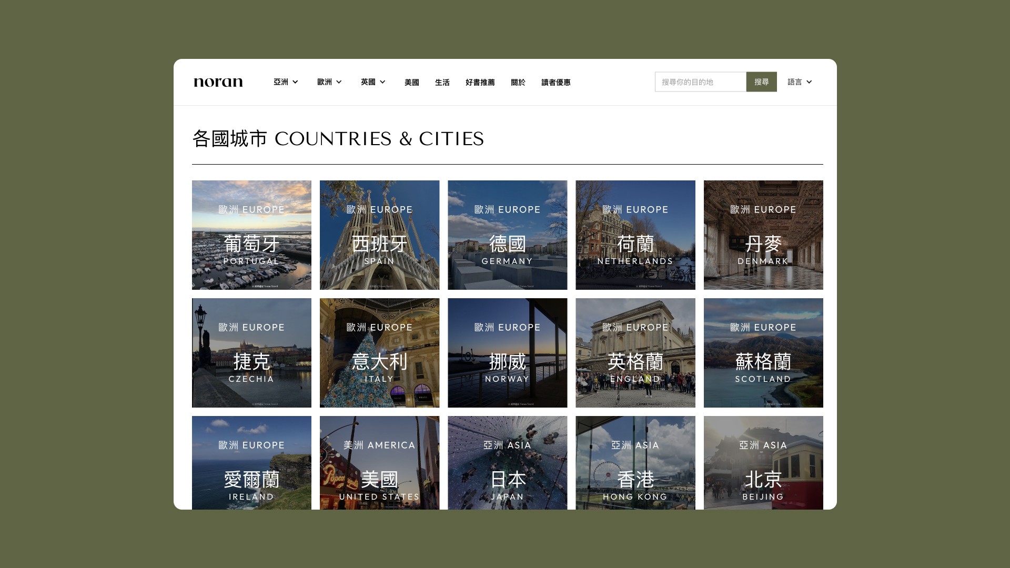Open the Italy 意大利 thumbnail

pyautogui.click(x=379, y=353)
